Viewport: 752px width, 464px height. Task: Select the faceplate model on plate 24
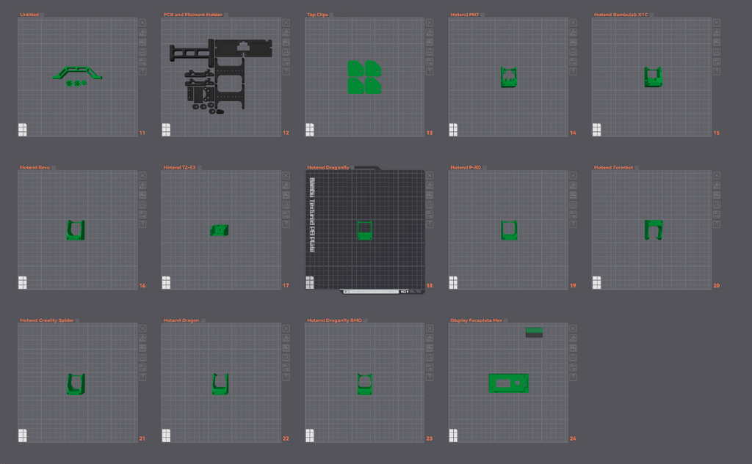point(508,383)
